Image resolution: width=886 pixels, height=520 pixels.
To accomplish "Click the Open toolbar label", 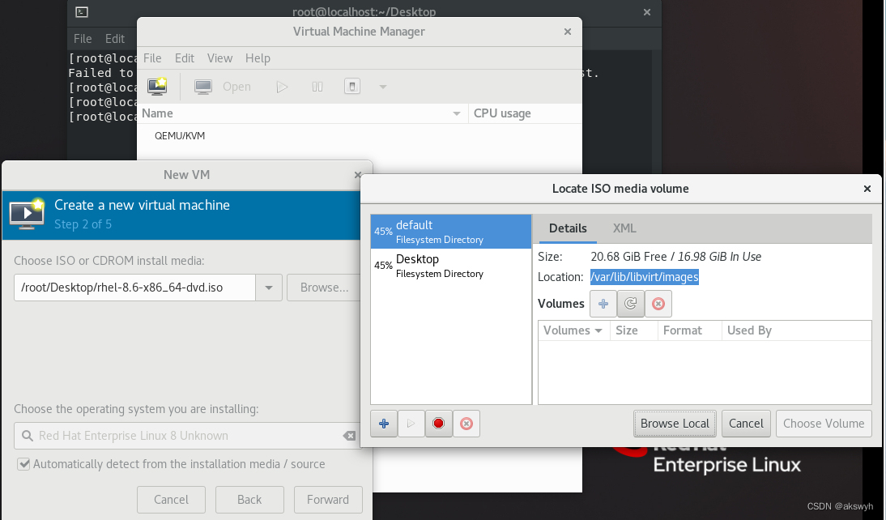I will [236, 87].
